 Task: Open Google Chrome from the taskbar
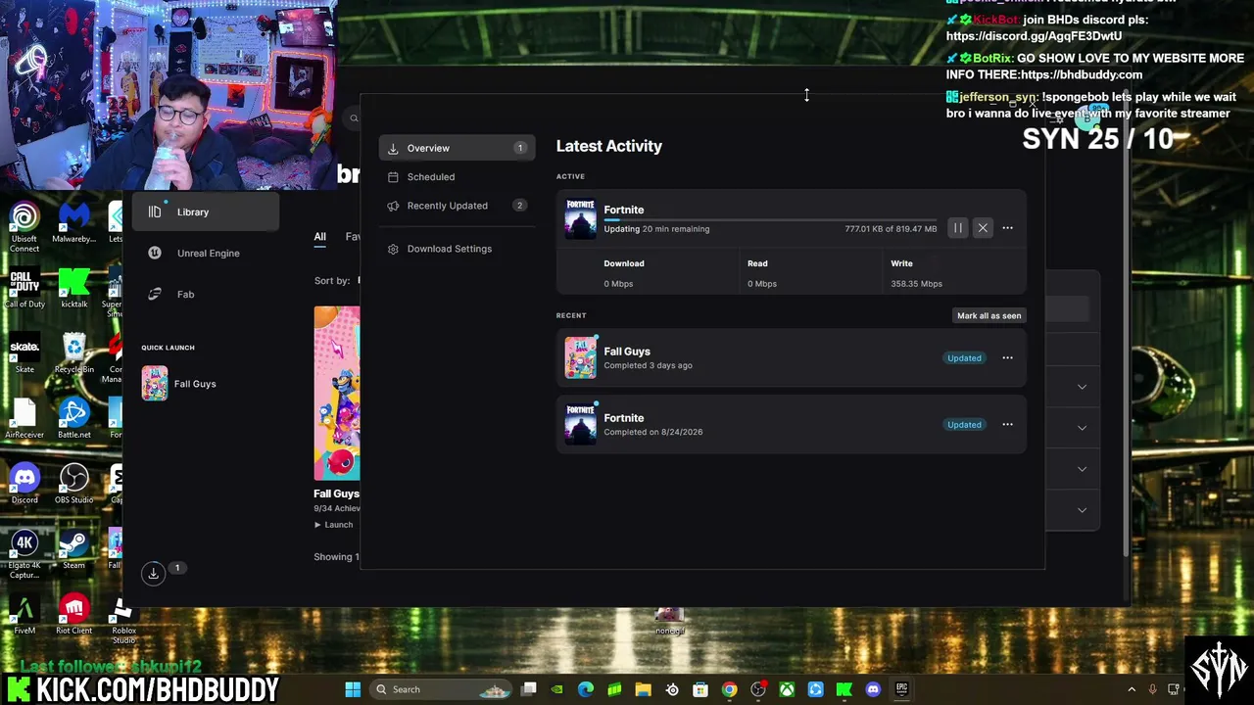tap(730, 689)
